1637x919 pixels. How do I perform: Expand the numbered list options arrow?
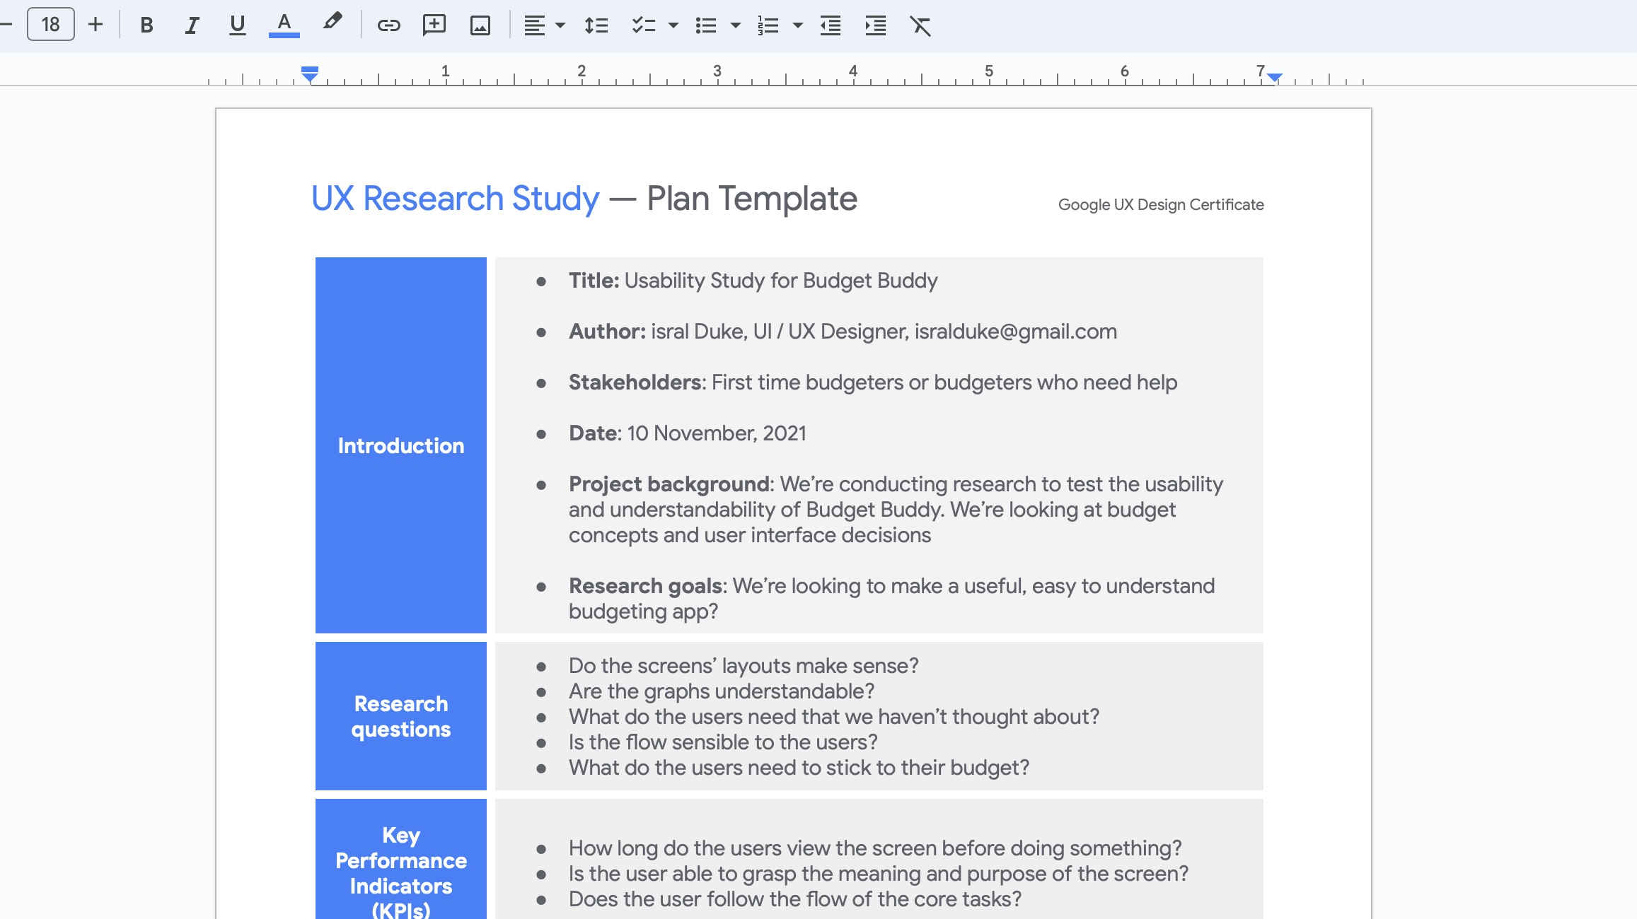pyautogui.click(x=798, y=25)
